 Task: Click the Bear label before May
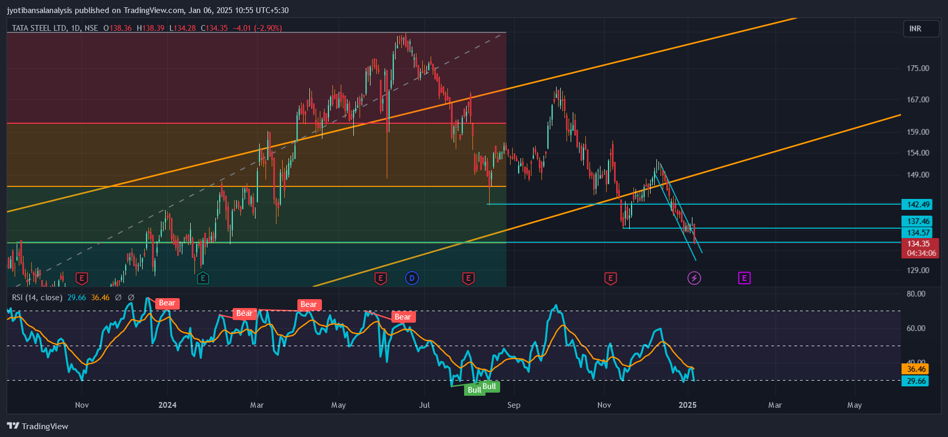point(308,304)
